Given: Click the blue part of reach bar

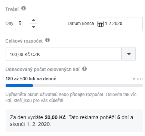Looking at the screenshot, I should (x=19, y=86).
